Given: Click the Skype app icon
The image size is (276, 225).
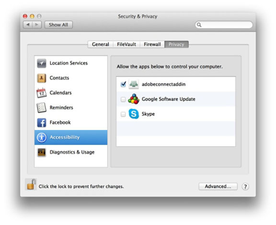Looking at the screenshot, I should (x=134, y=114).
